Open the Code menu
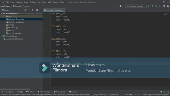Viewport: 170px width, 96px height. (26, 2)
